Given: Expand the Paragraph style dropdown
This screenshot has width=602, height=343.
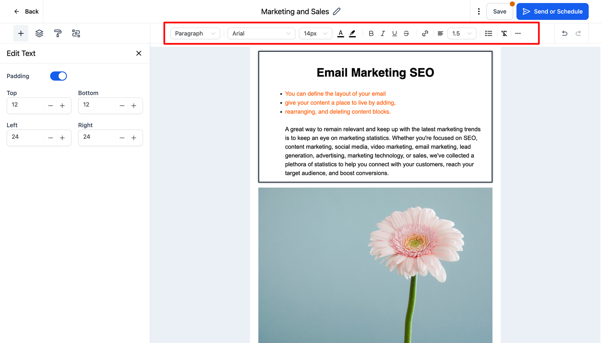Looking at the screenshot, I should point(195,33).
